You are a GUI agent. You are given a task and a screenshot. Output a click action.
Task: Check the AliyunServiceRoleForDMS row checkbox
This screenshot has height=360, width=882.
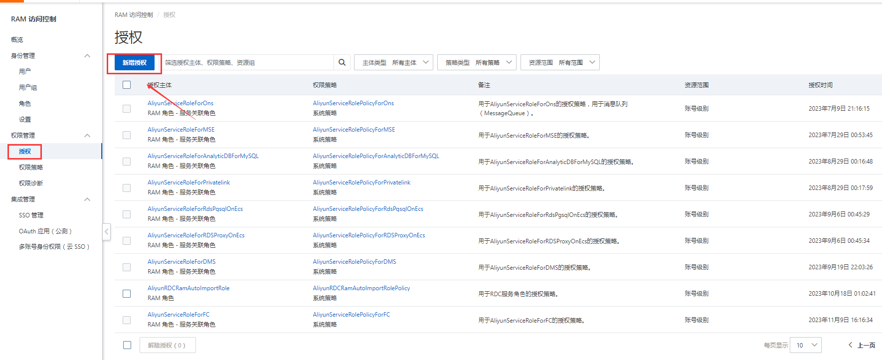(127, 267)
